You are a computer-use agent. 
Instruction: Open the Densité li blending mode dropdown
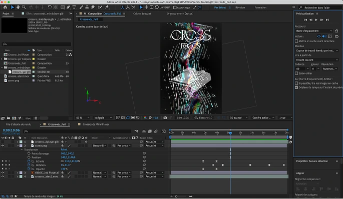point(100,145)
